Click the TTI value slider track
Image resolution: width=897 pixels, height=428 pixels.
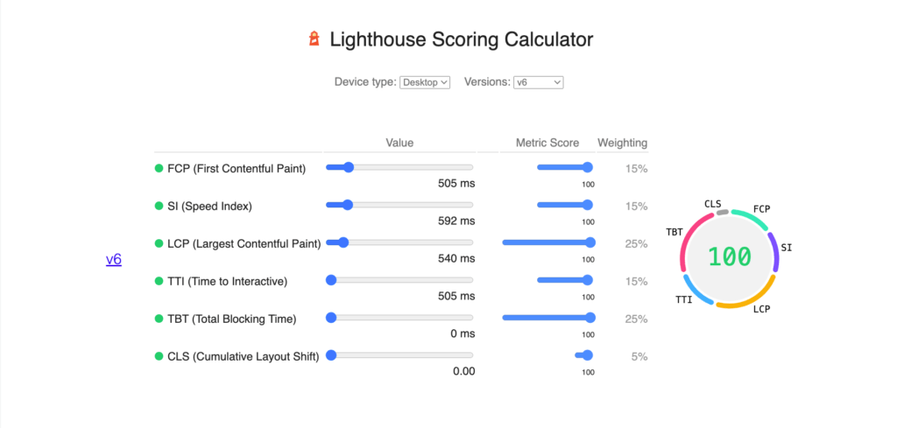tap(399, 280)
